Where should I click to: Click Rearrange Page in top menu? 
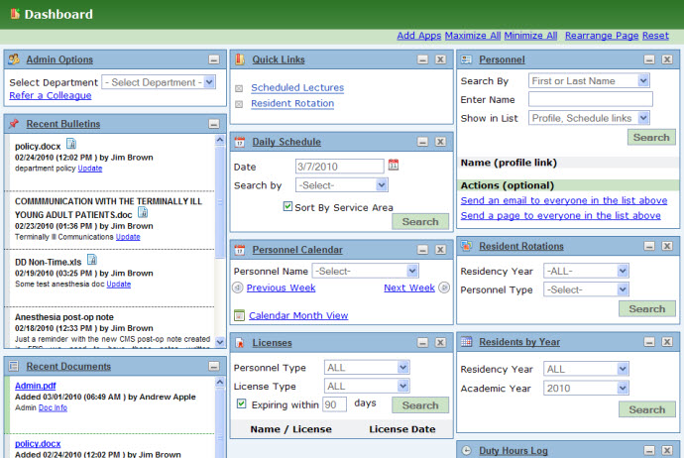point(602,36)
